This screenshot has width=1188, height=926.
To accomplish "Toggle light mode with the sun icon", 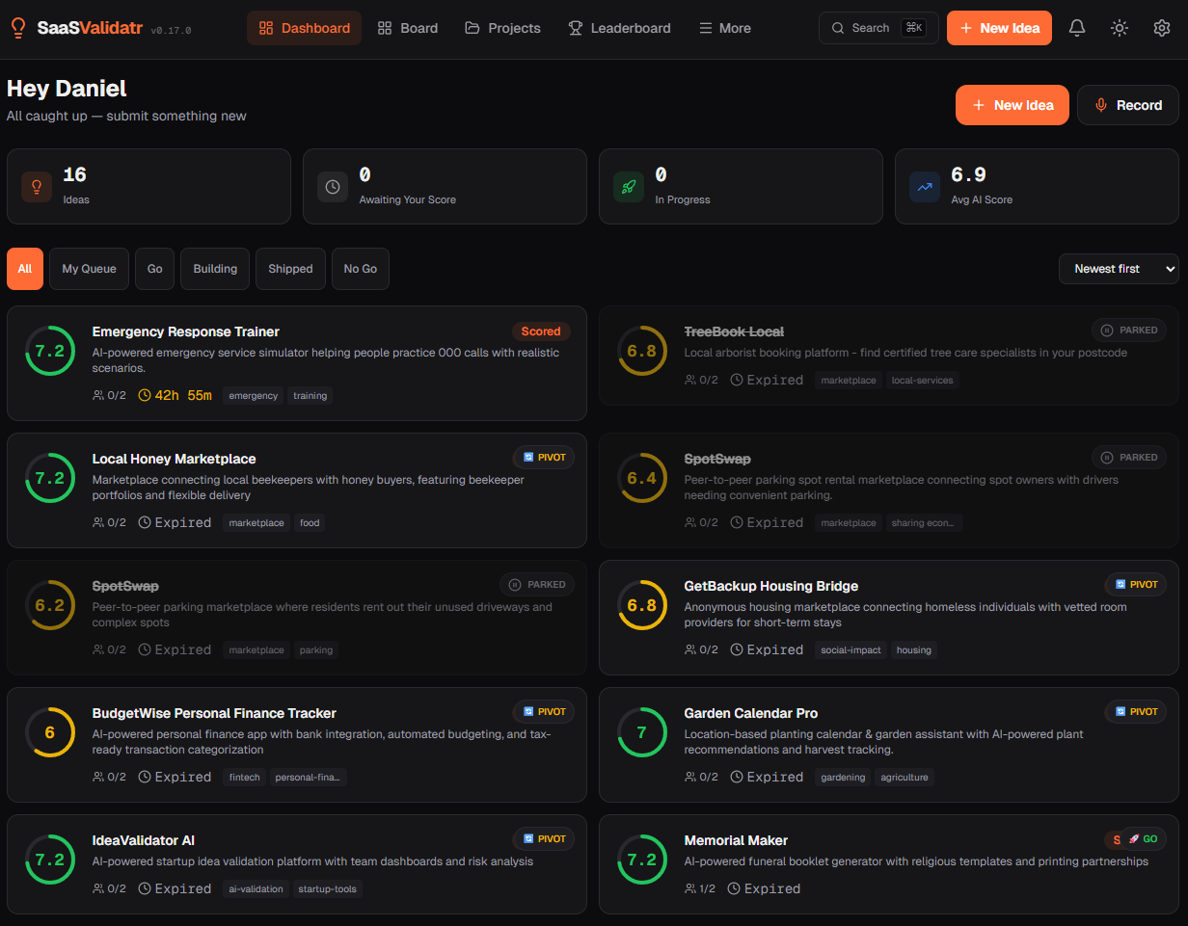I will coord(1120,28).
